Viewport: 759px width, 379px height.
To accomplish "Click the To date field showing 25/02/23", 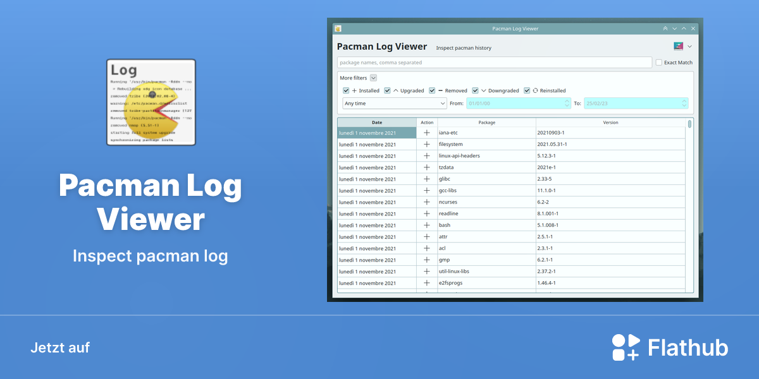I will (x=636, y=103).
